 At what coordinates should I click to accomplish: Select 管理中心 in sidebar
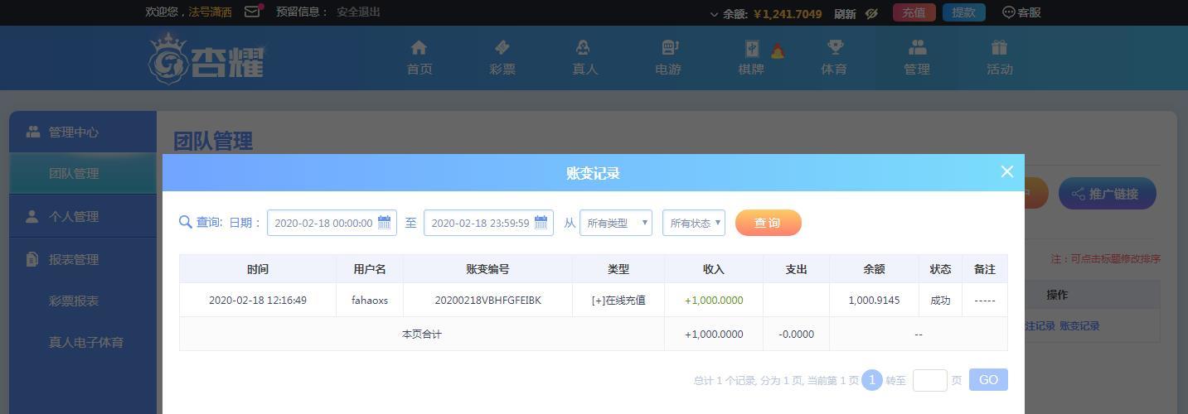pyautogui.click(x=83, y=132)
